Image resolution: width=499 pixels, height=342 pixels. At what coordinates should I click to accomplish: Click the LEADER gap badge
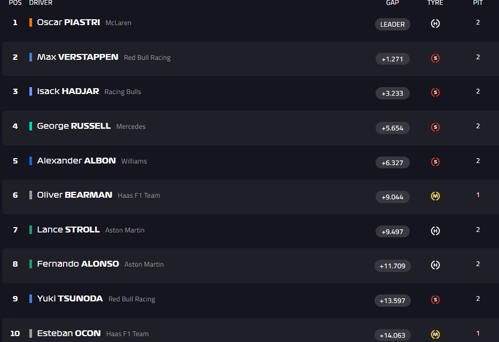point(392,24)
